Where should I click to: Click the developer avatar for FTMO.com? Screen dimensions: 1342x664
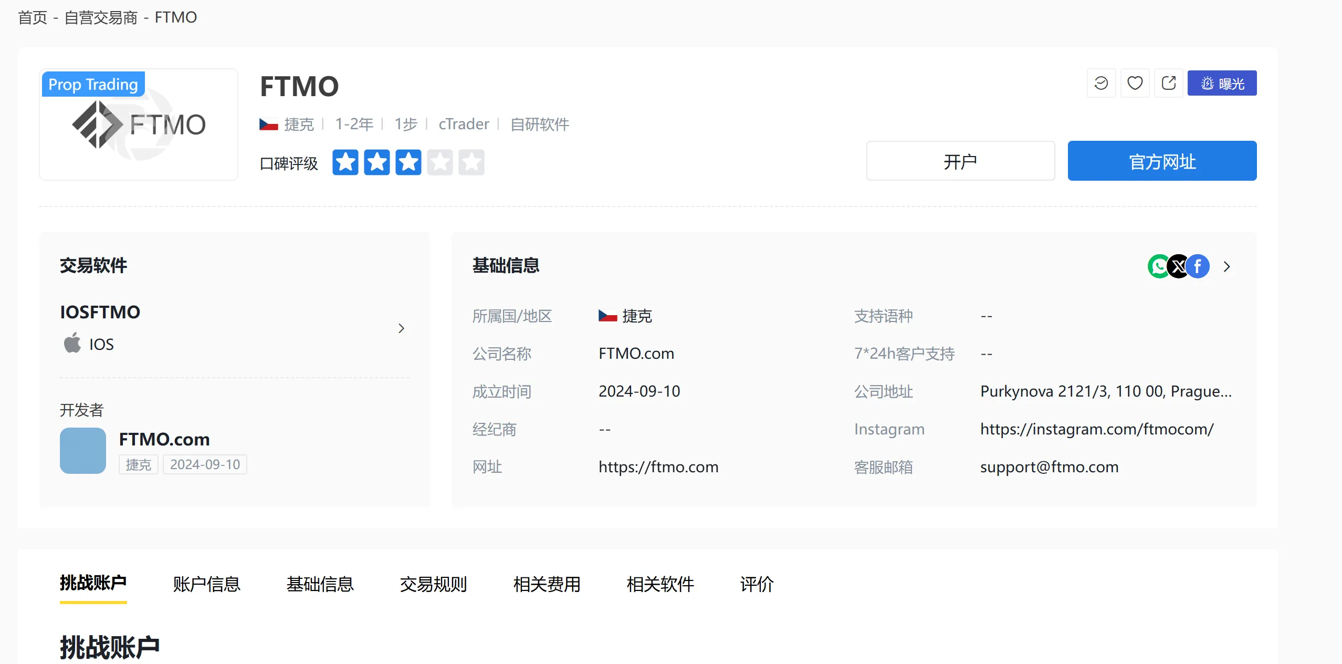(83, 451)
